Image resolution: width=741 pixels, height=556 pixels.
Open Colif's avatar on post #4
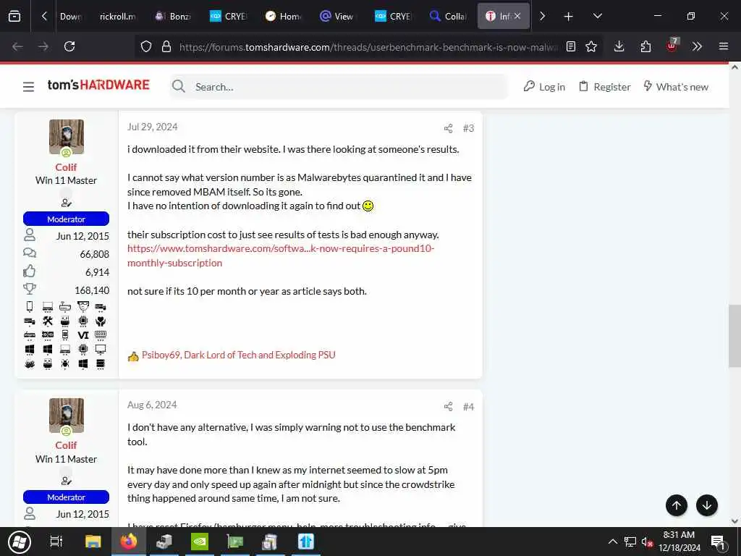tap(67, 415)
